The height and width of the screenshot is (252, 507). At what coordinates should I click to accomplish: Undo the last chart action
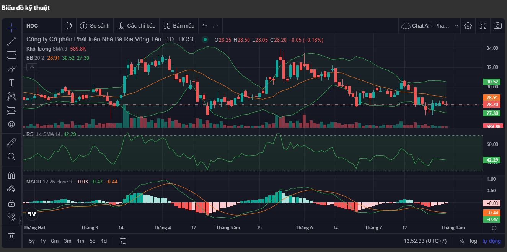[205, 26]
